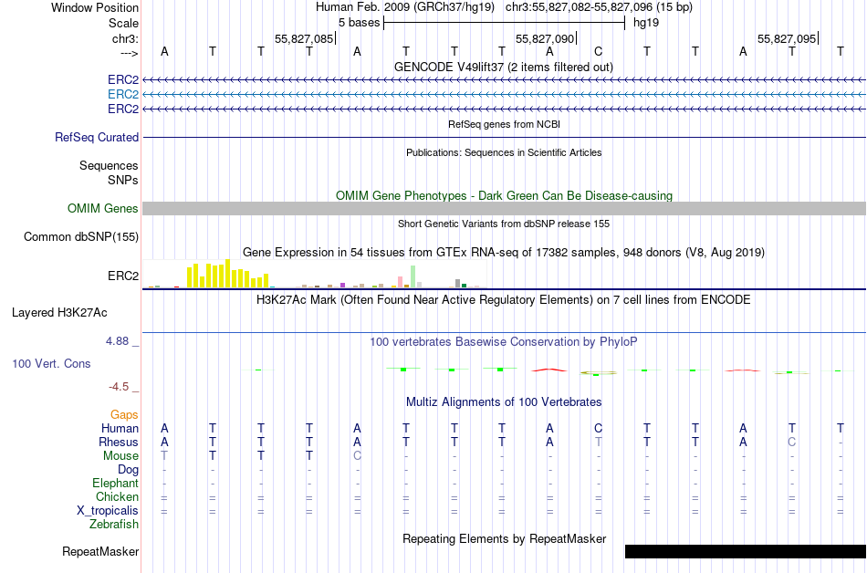Click the C base in Human alignment row
Screen dimensions: 867x573
pos(598,428)
